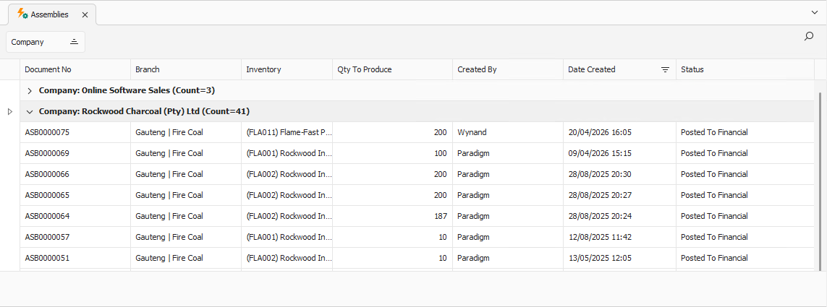Click the current row indicator triangle
Screen dimensions: 827x307
(x=9, y=112)
